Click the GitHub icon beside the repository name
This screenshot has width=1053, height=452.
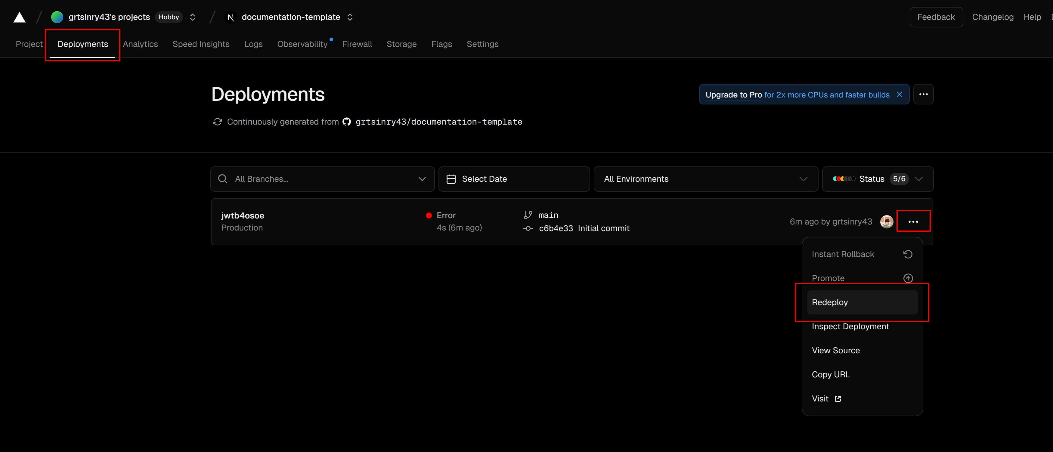347,122
